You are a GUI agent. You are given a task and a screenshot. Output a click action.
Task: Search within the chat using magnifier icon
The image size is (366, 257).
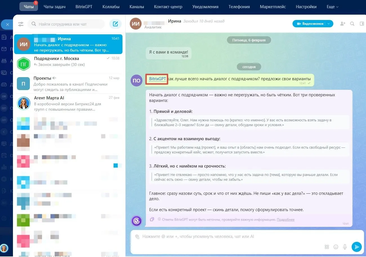(x=352, y=24)
